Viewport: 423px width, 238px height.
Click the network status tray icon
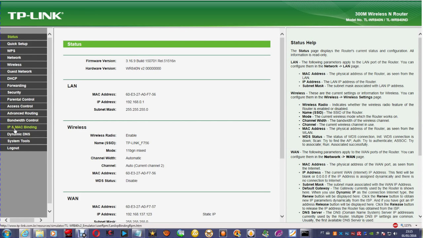(x=389, y=234)
